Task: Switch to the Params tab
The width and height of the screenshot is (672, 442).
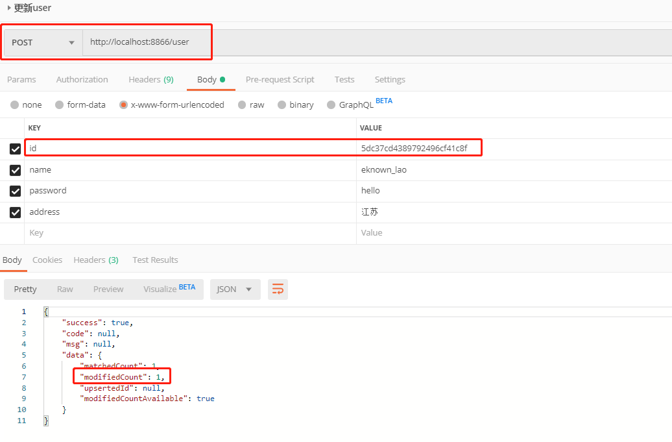Action: click(x=21, y=79)
